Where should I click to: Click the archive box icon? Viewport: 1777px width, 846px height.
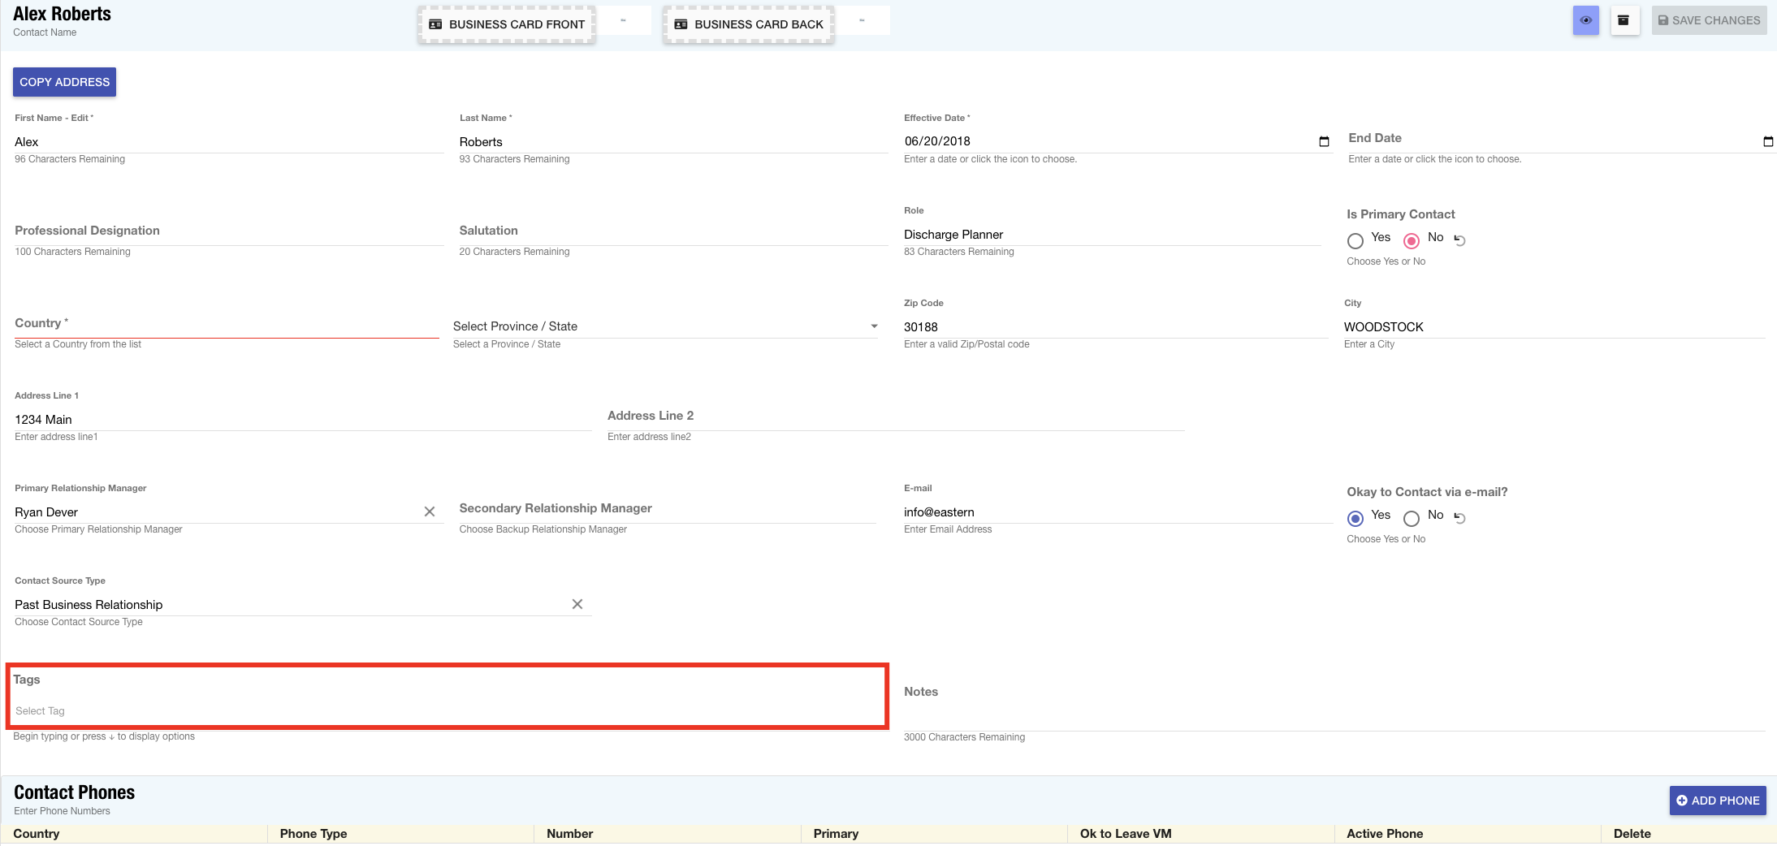pos(1625,19)
